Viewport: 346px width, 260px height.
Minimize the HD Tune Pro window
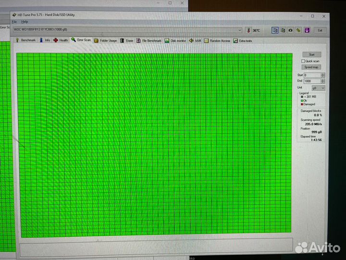[301, 16]
